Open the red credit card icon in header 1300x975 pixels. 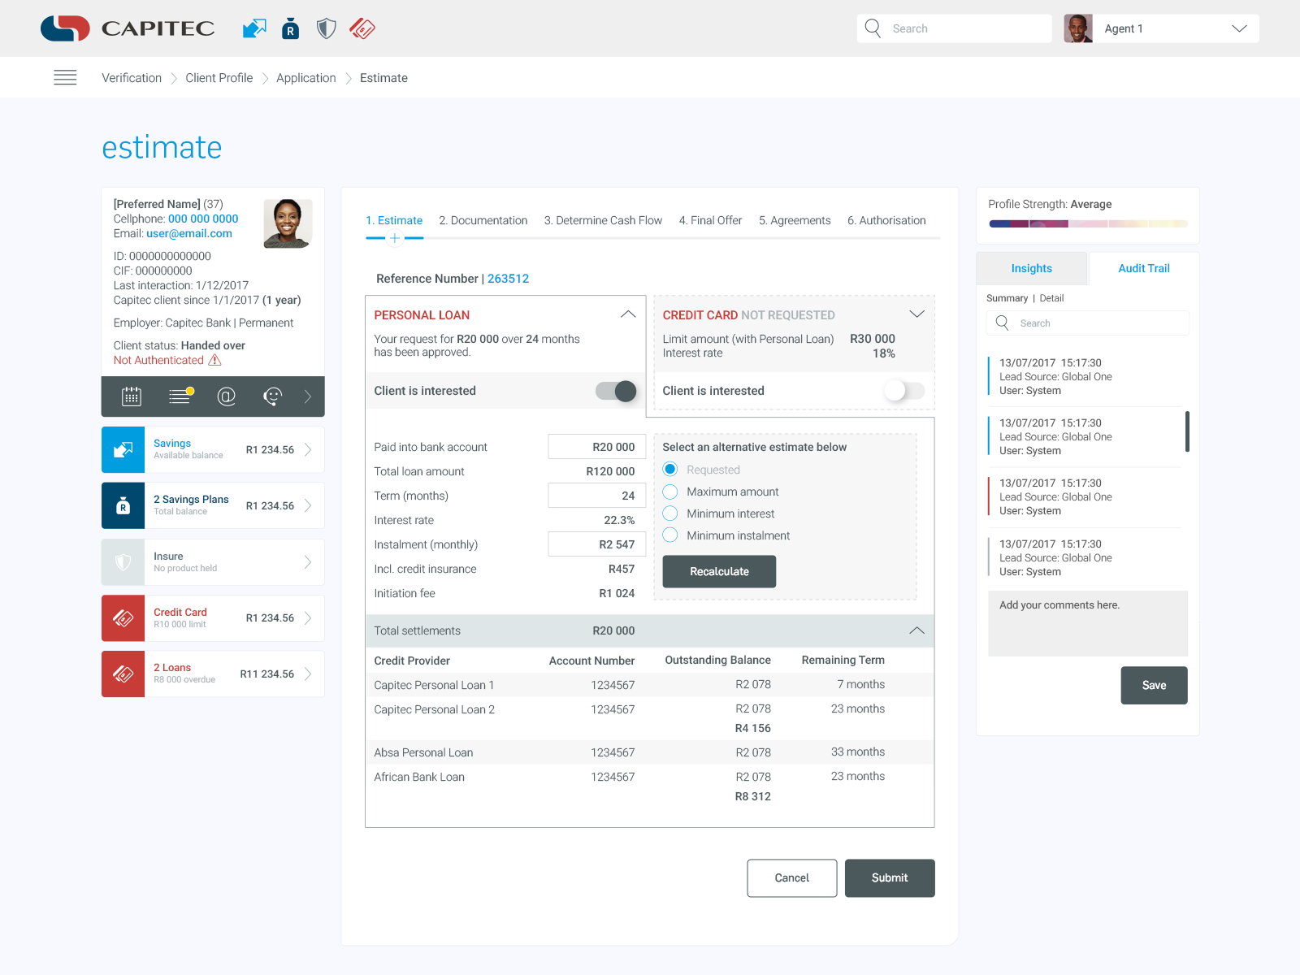click(x=362, y=29)
